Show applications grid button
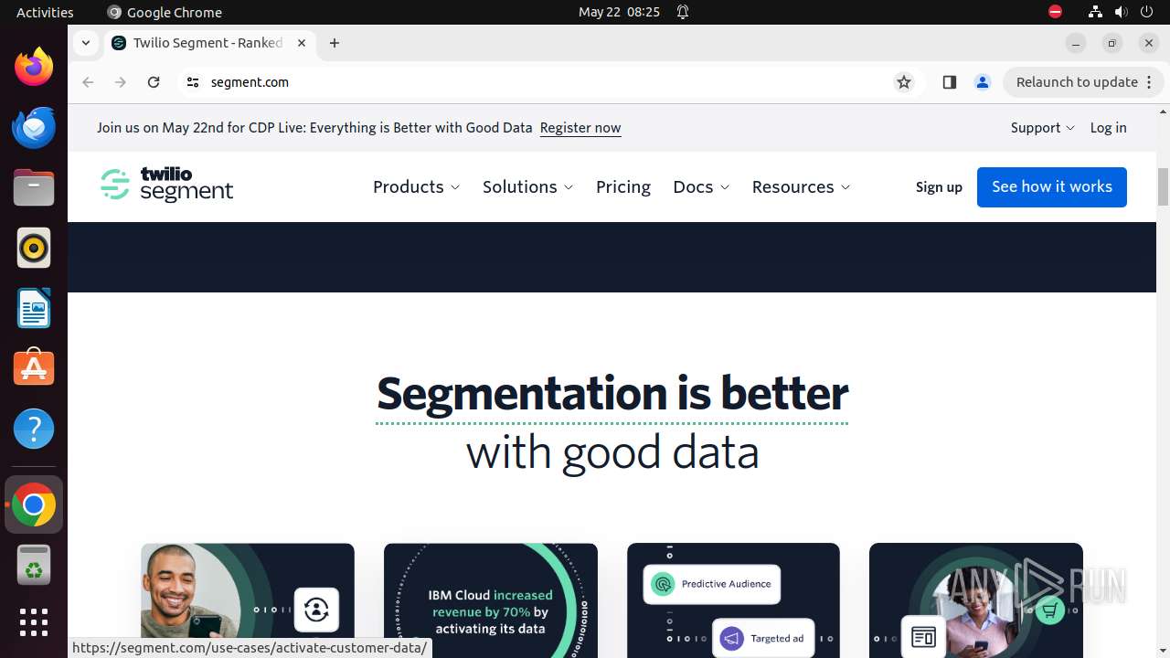The height and width of the screenshot is (658, 1170). [x=34, y=622]
